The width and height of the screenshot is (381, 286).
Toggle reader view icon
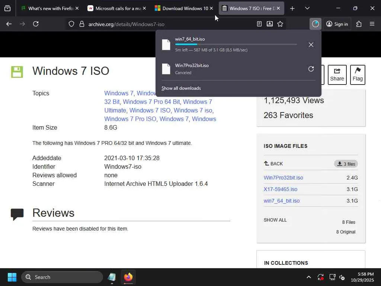[x=259, y=24]
